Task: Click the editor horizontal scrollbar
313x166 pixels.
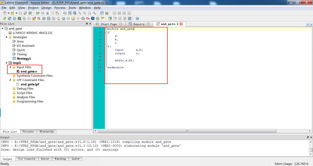Action: tap(187, 131)
